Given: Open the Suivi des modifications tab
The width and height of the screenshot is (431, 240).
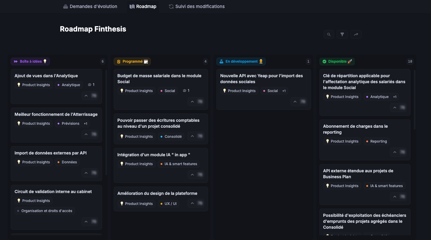Looking at the screenshot, I should (197, 7).
